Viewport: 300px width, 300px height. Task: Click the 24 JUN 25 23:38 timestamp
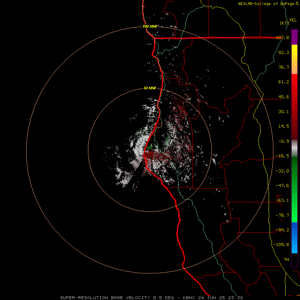(220, 298)
